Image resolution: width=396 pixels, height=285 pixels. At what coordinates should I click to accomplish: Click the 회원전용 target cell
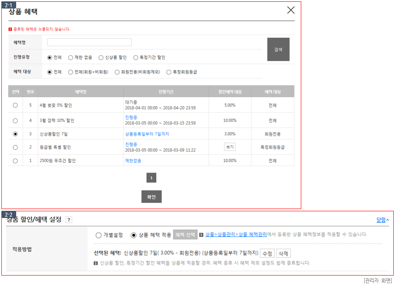(273, 134)
